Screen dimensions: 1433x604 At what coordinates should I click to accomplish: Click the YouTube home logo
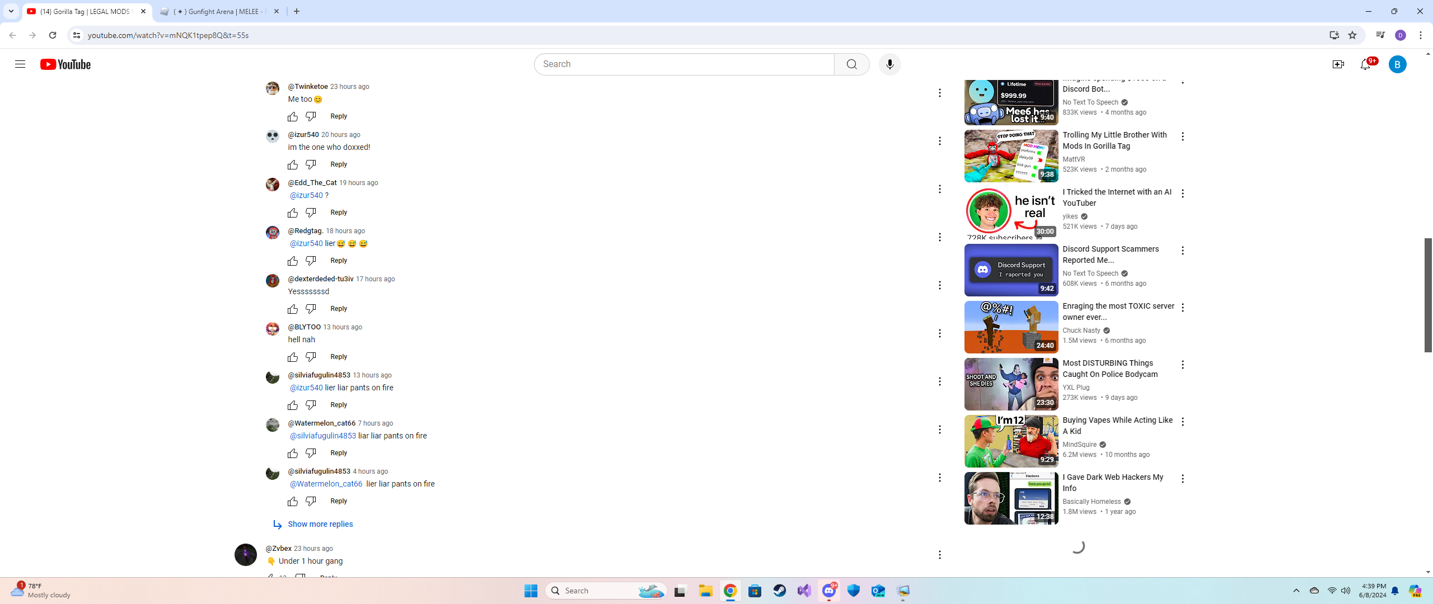(65, 64)
